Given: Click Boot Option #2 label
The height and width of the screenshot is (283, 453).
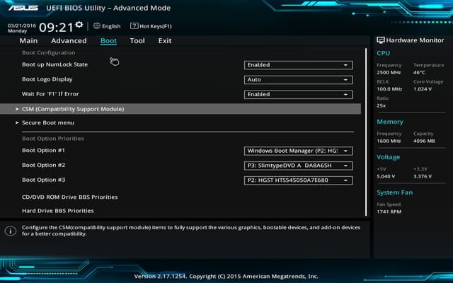Looking at the screenshot, I should point(44,165).
